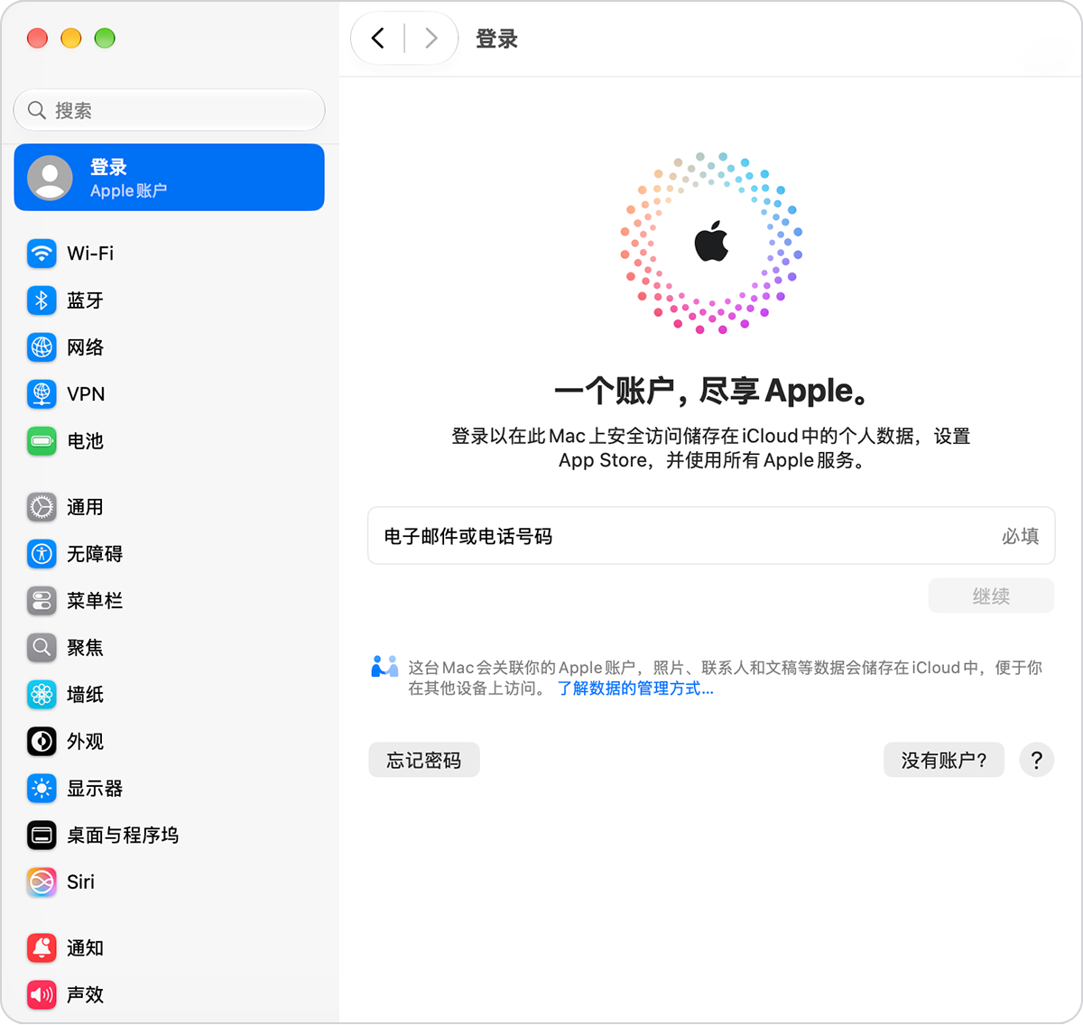Click the Notifications (通知) bell icon
The image size is (1083, 1025).
pyautogui.click(x=42, y=948)
